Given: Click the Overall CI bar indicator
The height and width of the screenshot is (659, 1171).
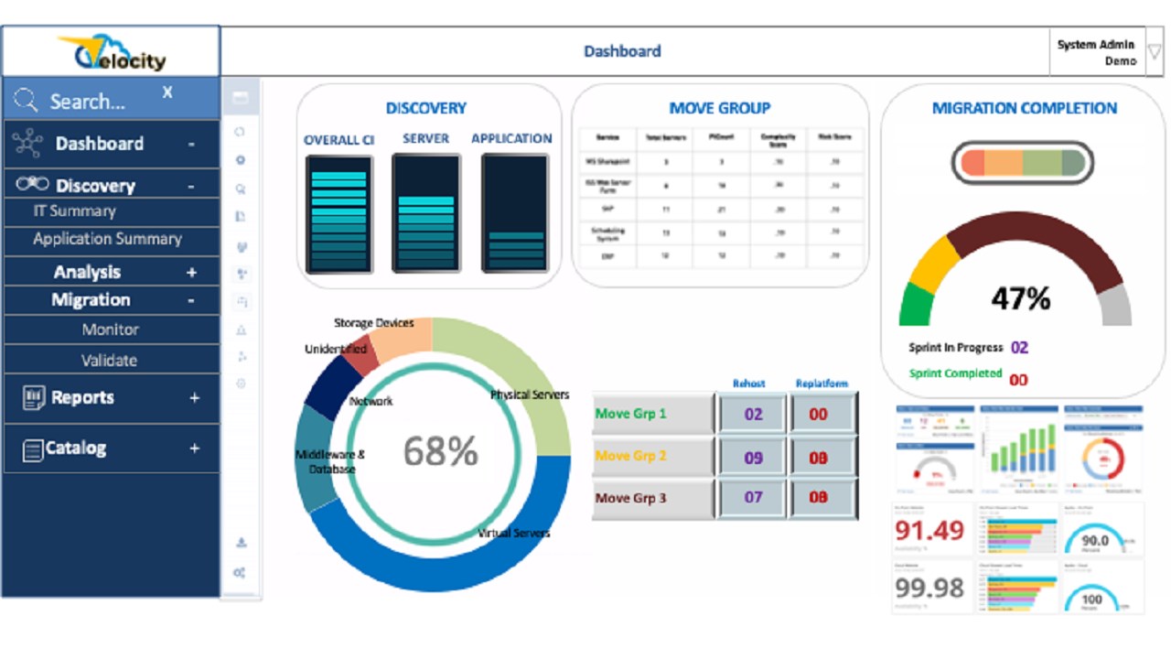Looking at the screenshot, I should pos(338,213).
